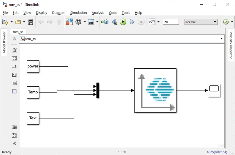
Task: Collapse the palette with double chevron
Action: tap(14, 144)
